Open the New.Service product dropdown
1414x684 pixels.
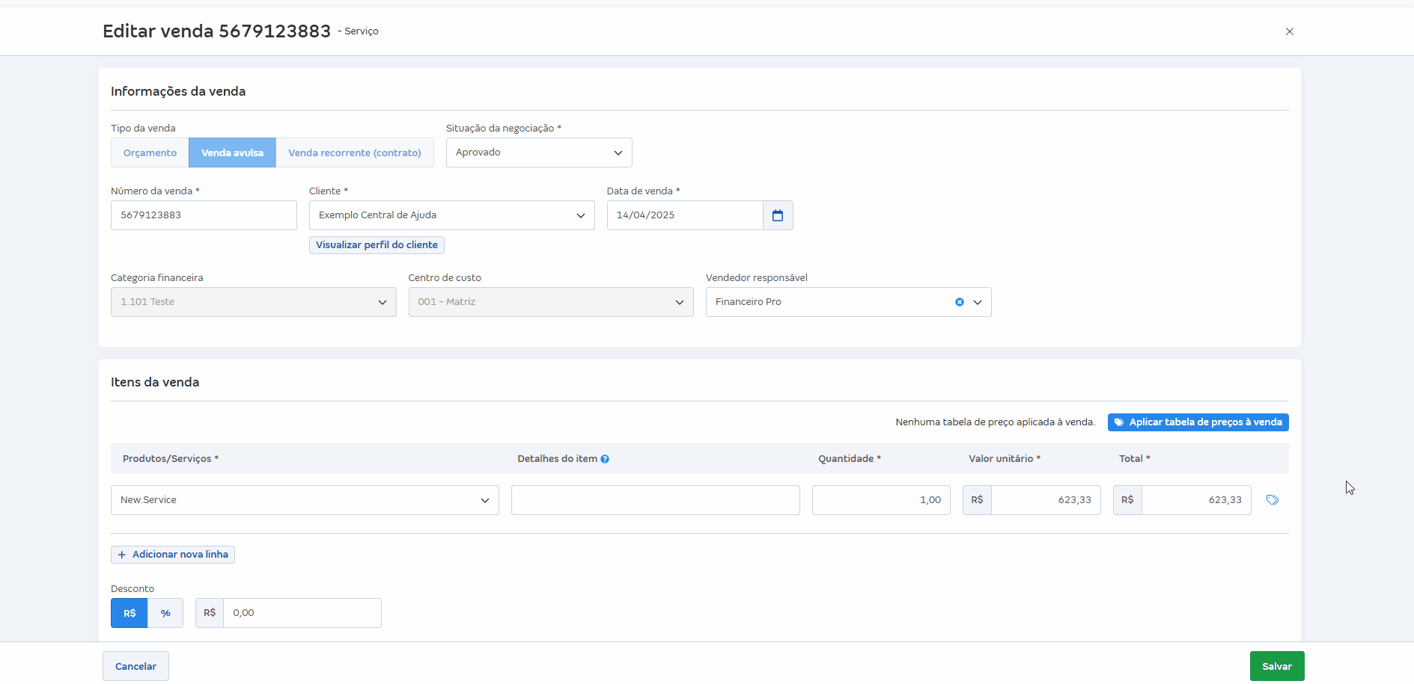305,500
